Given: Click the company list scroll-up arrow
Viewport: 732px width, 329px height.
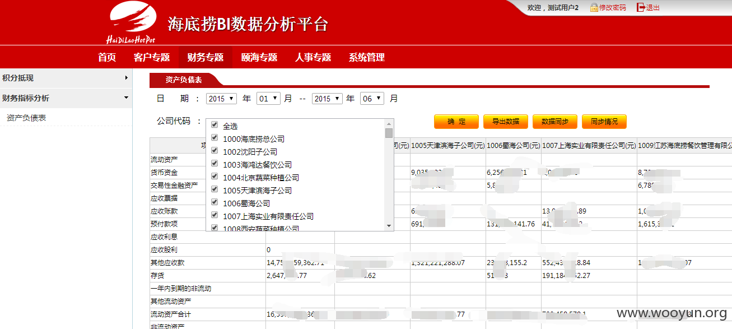Looking at the screenshot, I should pos(389,124).
